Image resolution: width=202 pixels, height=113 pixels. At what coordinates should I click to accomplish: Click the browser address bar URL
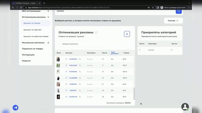[x=69, y=8]
